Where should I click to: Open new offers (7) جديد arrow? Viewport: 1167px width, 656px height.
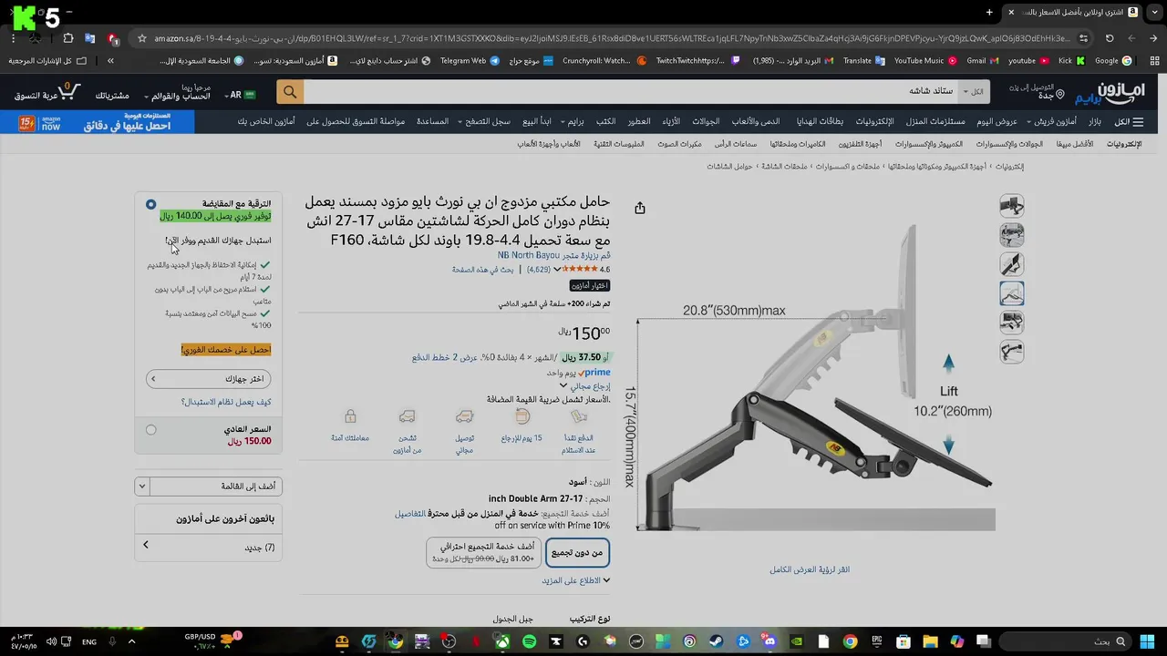pyautogui.click(x=145, y=545)
